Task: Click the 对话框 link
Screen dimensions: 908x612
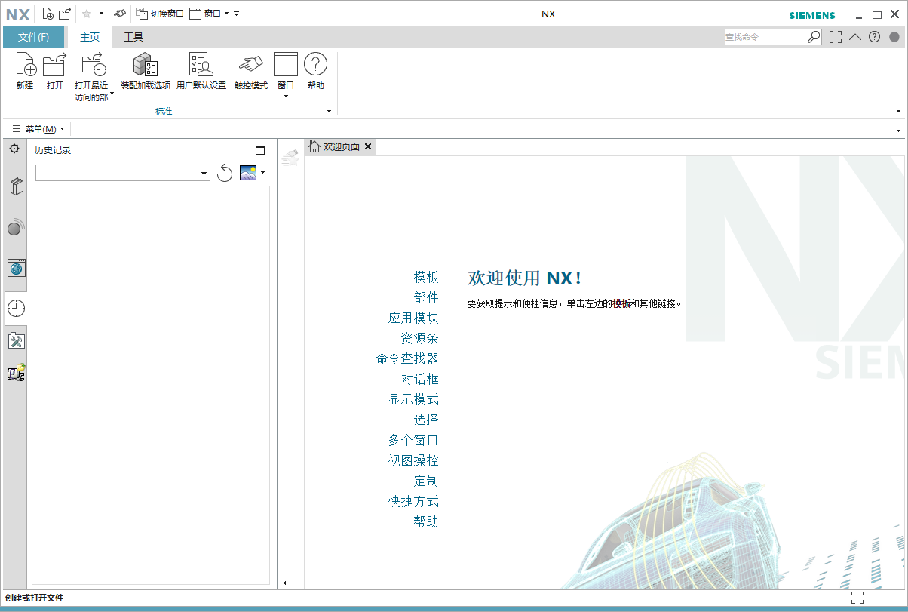Action: (419, 380)
